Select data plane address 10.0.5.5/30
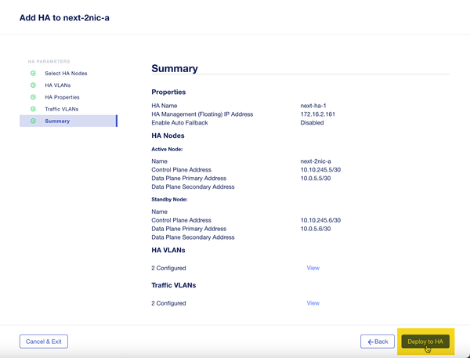 [316, 179]
